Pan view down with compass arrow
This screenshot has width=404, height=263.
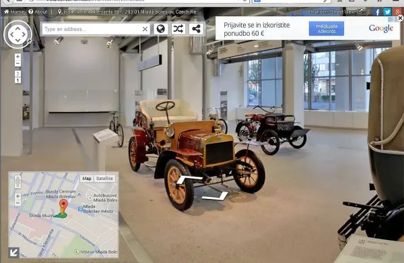click(x=18, y=40)
